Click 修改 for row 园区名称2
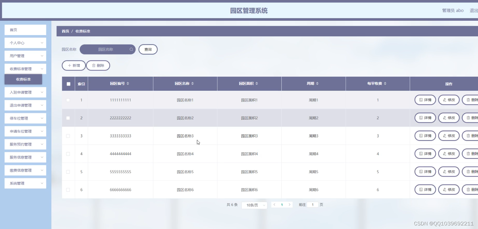This screenshot has height=229, width=478. pyautogui.click(x=449, y=118)
